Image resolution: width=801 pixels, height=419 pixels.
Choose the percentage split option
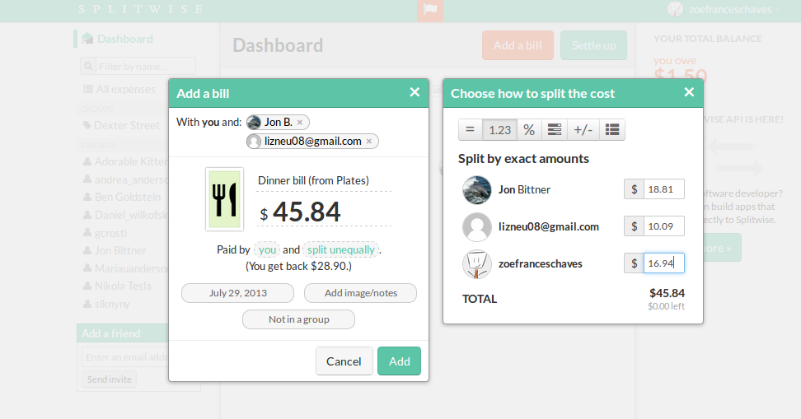tap(529, 129)
